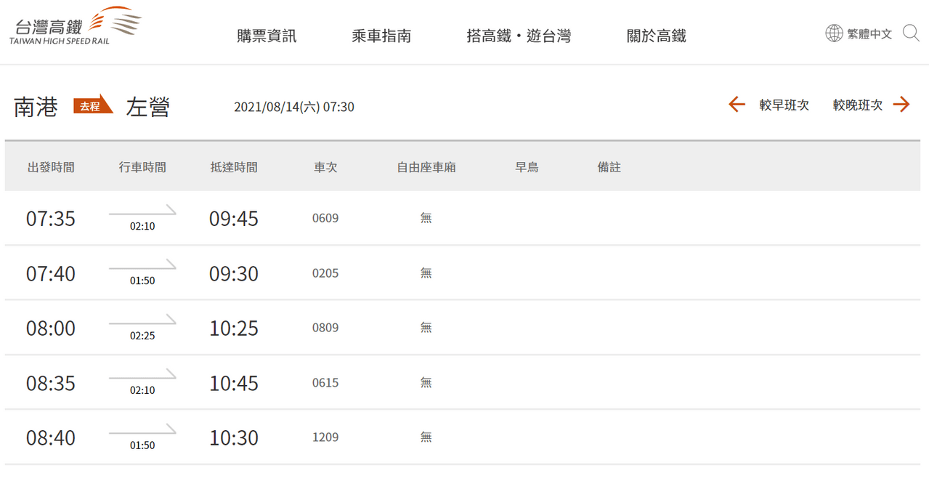Click train number 1209

click(325, 437)
